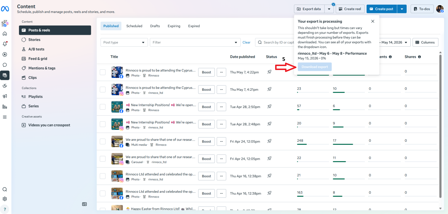Screen dimensions: 448x214
Task: Select checkbox for Thu May 7, 4:22pm post
Action: click(103, 72)
